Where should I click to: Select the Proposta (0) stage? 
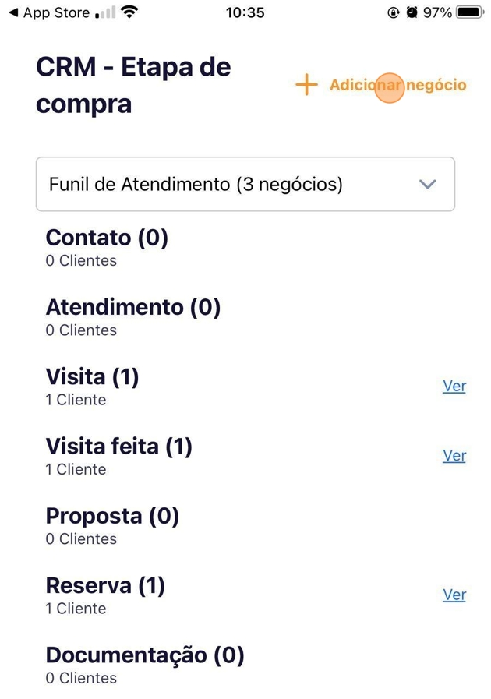112,516
